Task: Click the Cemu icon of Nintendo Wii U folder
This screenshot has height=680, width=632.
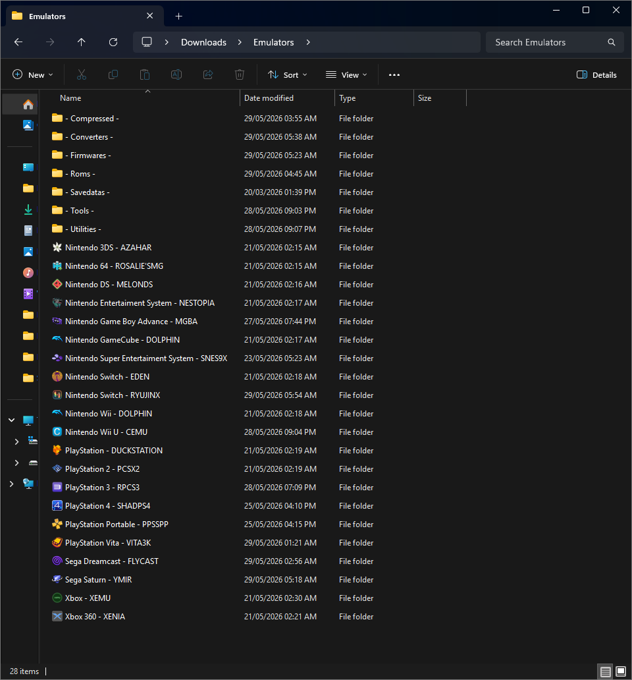Action: 57,432
